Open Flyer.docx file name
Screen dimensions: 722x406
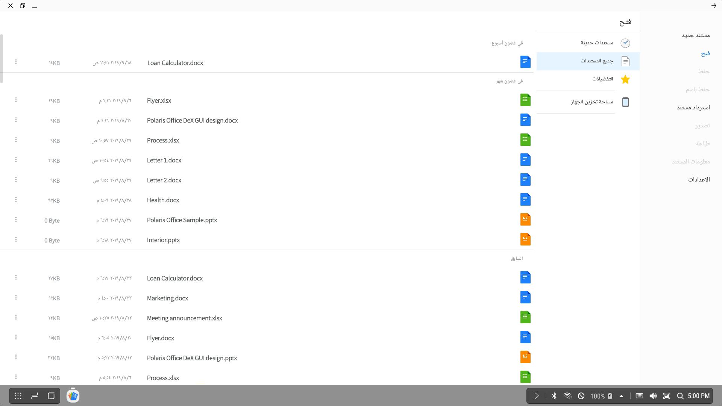pyautogui.click(x=161, y=338)
